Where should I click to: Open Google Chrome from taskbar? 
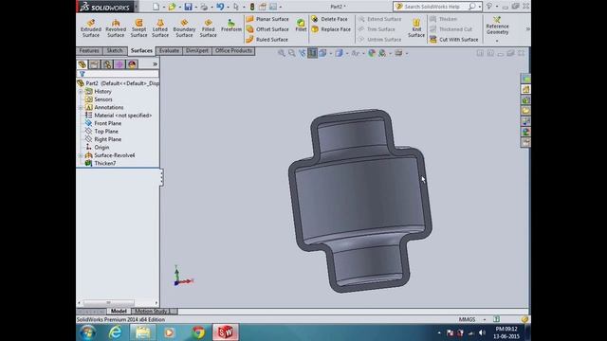coord(198,332)
